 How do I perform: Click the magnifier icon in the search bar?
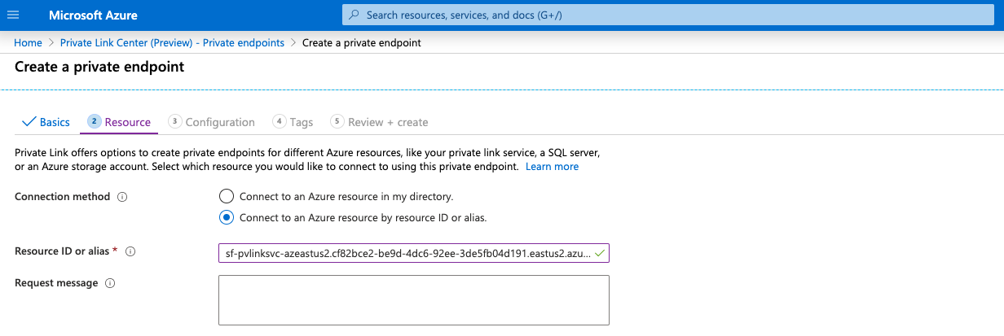coord(354,15)
